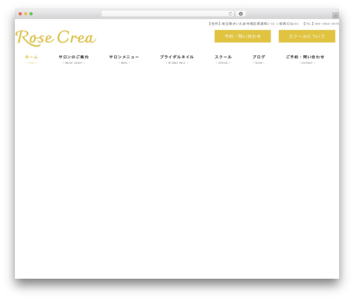The image size is (354, 300).
Task: Open the ご予約・問い合わせ navigation item
Action: point(305,60)
